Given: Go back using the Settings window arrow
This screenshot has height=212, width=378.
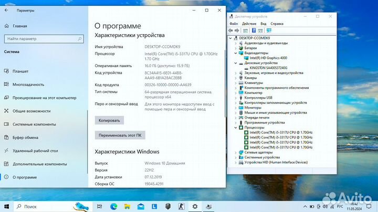Looking at the screenshot, I should coord(6,10).
